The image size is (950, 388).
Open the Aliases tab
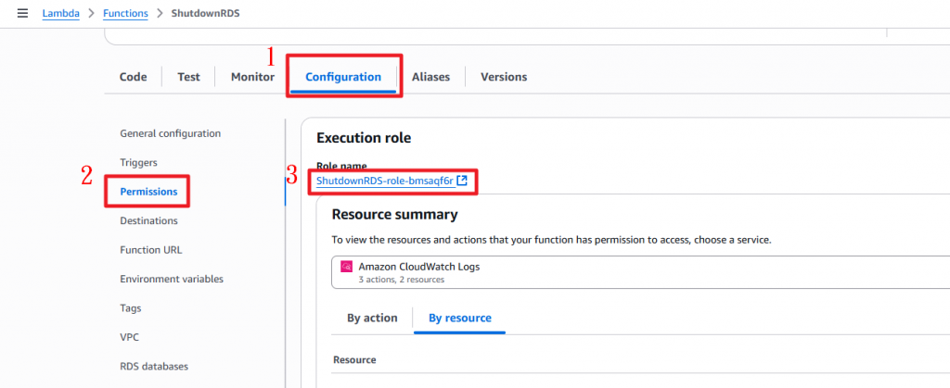[x=430, y=77]
